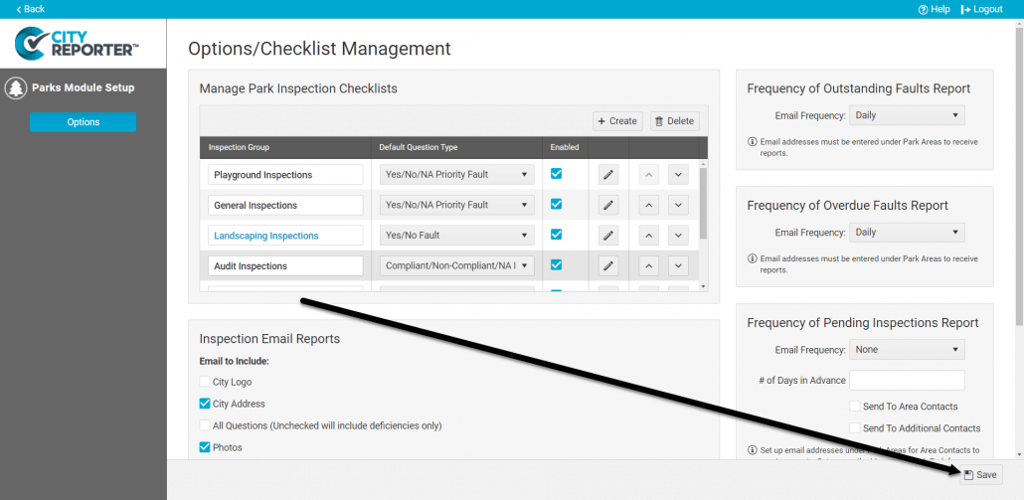Click the Parks Module Setup tree icon

click(16, 88)
